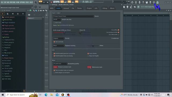Click the desk lamp icon in the toolbar
Image resolution: width=172 pixels, height=97 pixels.
click(131, 7)
